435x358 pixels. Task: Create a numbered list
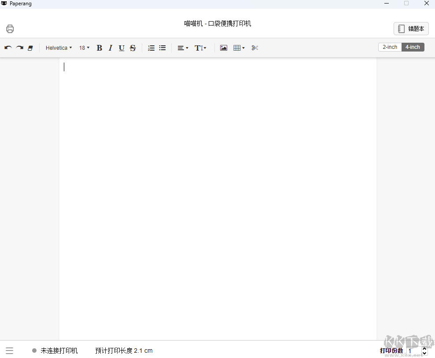pos(151,48)
